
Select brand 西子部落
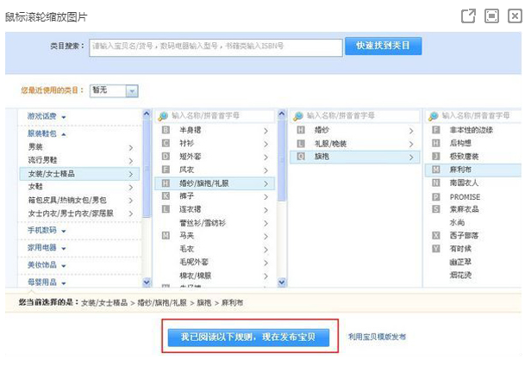(473, 236)
